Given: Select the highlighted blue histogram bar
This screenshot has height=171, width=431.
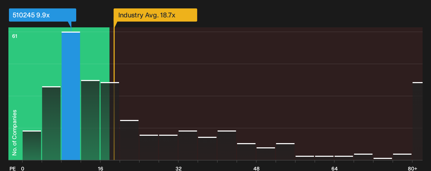Looking at the screenshot, I should (x=71, y=96).
